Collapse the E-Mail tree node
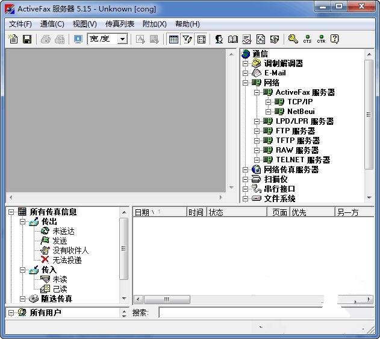This screenshot has height=339, width=380. click(x=245, y=73)
